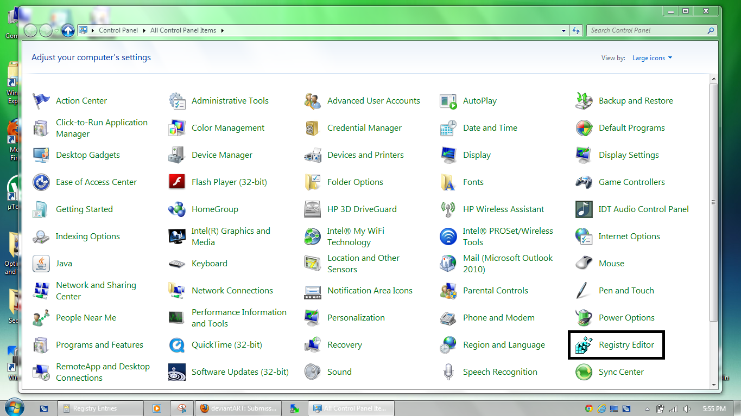This screenshot has width=741, height=416.
Task: Click the volume icon in the system tray
Action: pyautogui.click(x=687, y=408)
